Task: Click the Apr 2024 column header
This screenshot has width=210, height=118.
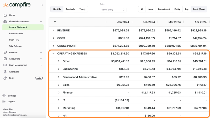Action: (201, 22)
